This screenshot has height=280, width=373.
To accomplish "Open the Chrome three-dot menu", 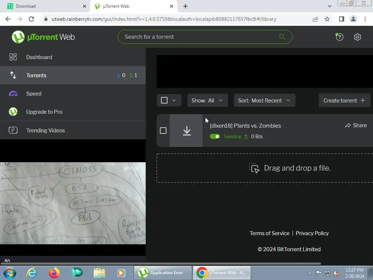I will (x=365, y=19).
